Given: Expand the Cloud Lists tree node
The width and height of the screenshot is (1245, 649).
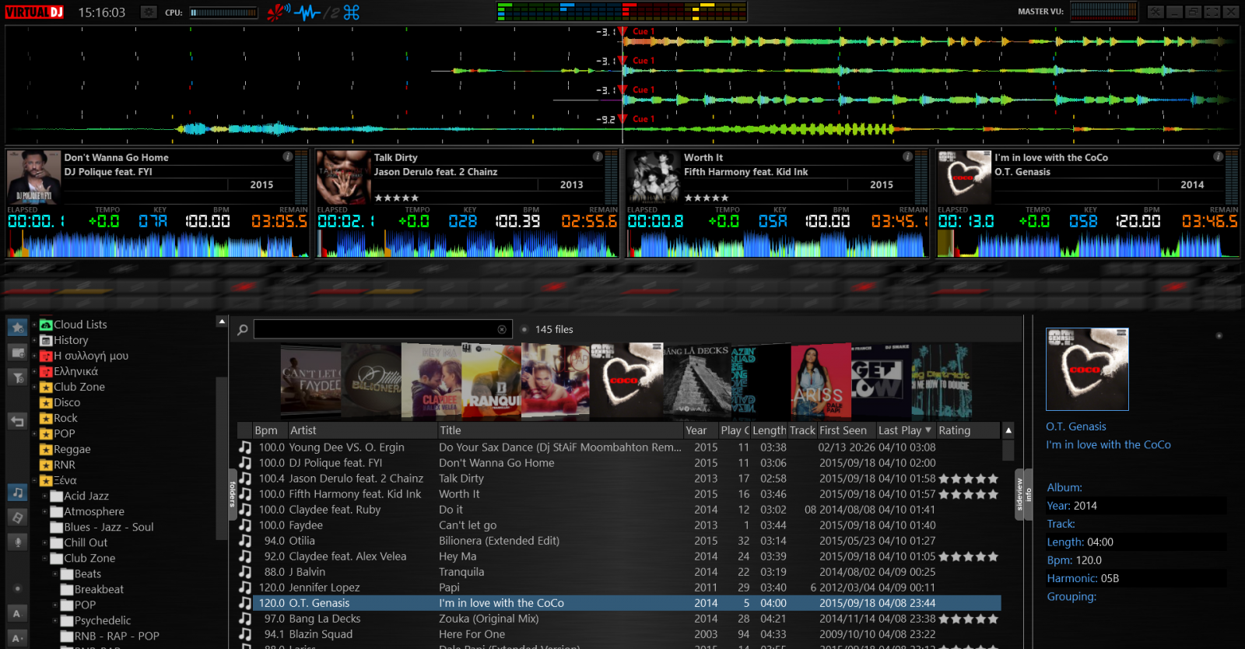Looking at the screenshot, I should 34,324.
